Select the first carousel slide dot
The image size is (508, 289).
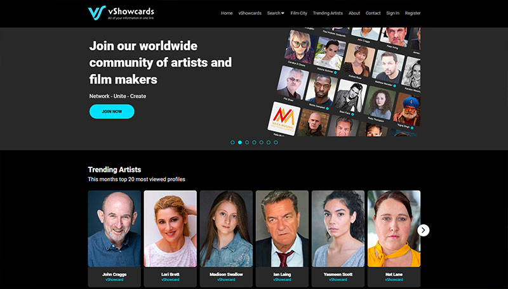232,143
